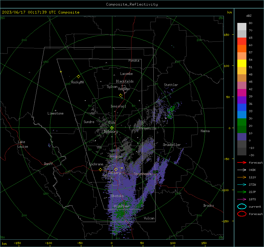
Task: Click the Sundre city label
Action: point(89,122)
